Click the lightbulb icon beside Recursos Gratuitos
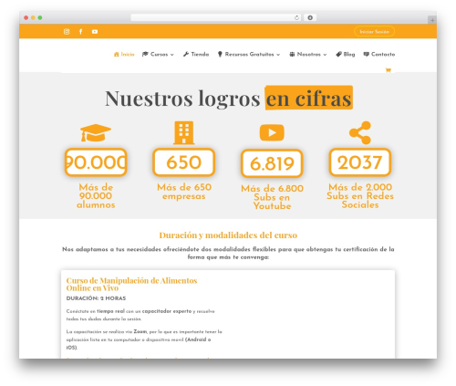Image resolution: width=456 pixels, height=386 pixels. click(x=220, y=55)
